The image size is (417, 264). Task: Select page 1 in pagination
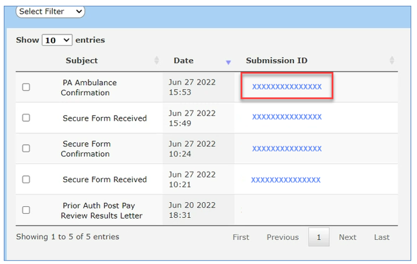(x=319, y=237)
